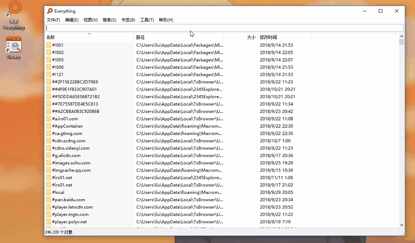Select the folder icon of #a.irs01.com
The height and width of the screenshot is (243, 415).
pyautogui.click(x=49, y=119)
